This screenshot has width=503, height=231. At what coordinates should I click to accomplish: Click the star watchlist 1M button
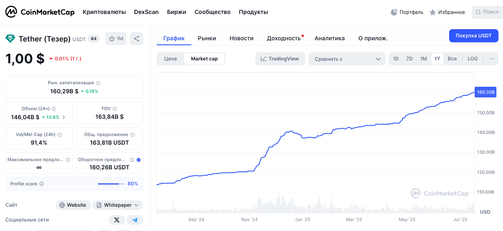[x=116, y=39]
